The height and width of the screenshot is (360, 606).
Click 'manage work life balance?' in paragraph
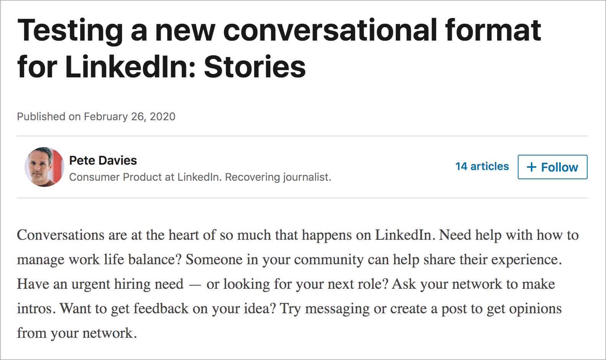click(99, 260)
